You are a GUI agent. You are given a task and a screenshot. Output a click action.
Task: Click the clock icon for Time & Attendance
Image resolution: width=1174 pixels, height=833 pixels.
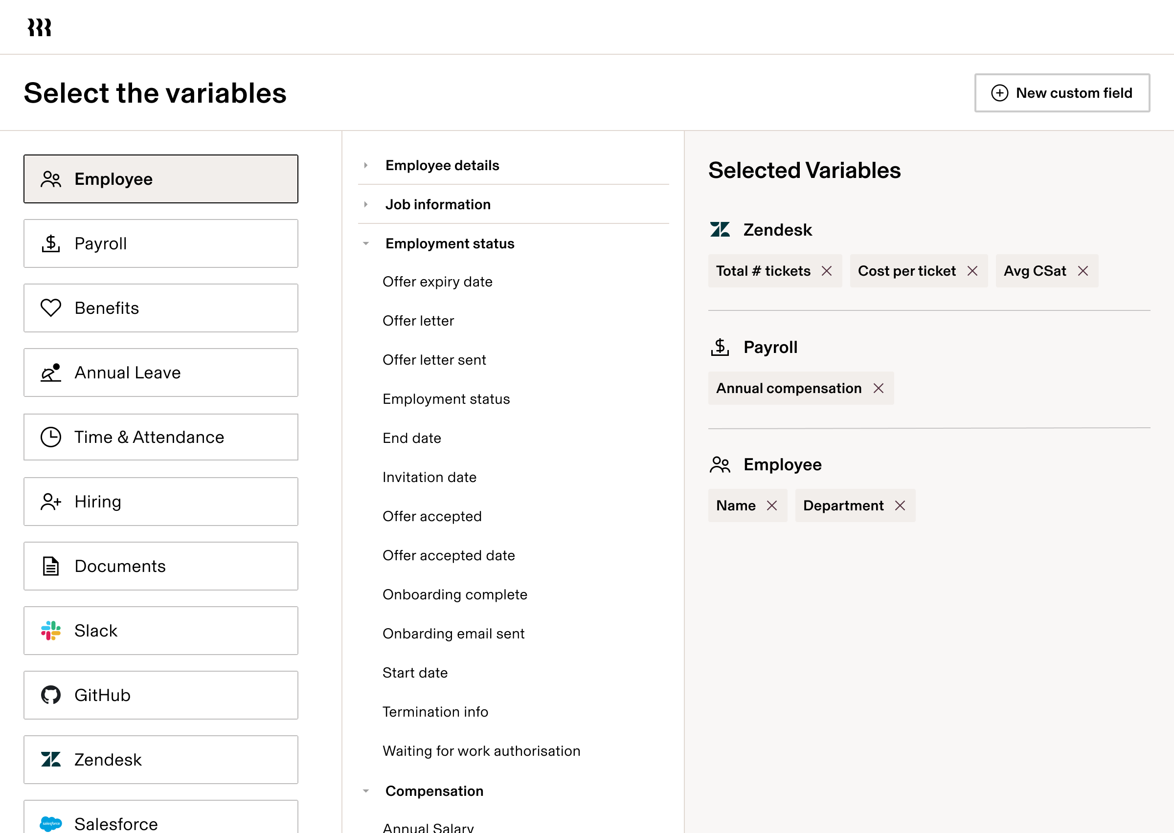tap(50, 437)
